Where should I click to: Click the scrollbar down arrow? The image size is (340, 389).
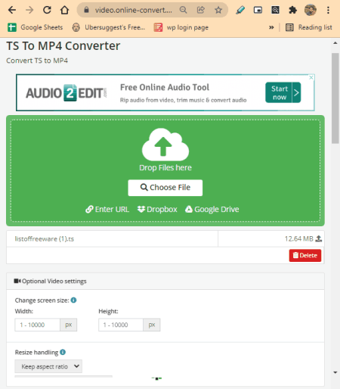[x=335, y=372]
